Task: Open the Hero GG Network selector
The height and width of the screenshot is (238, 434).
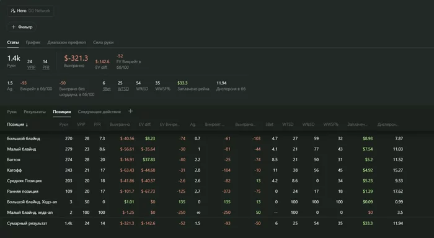Action: coord(30,11)
